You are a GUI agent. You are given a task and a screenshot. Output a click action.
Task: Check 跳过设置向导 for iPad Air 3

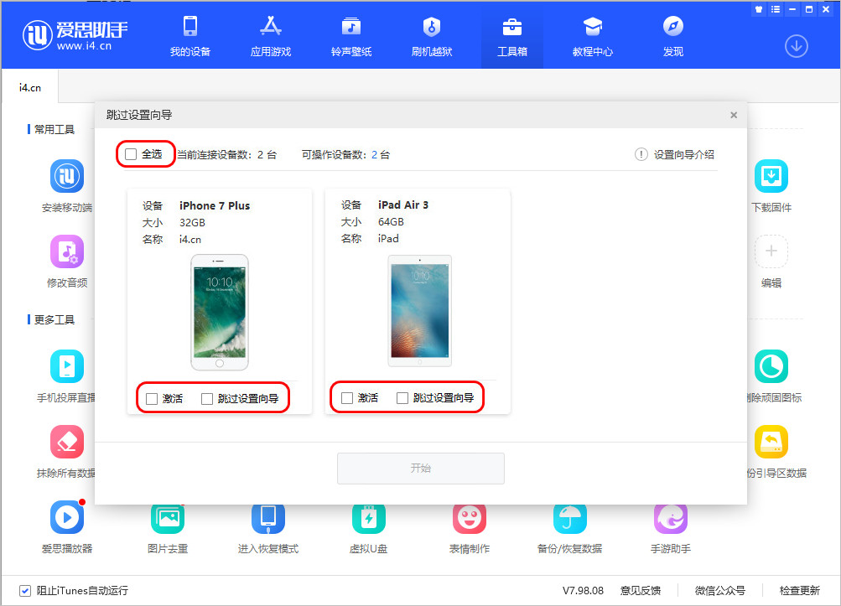click(402, 398)
